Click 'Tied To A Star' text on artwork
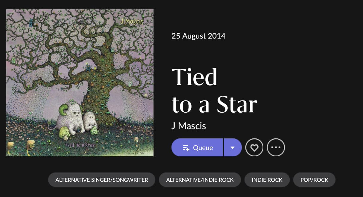This screenshot has height=197, width=363. pyautogui.click(x=81, y=146)
